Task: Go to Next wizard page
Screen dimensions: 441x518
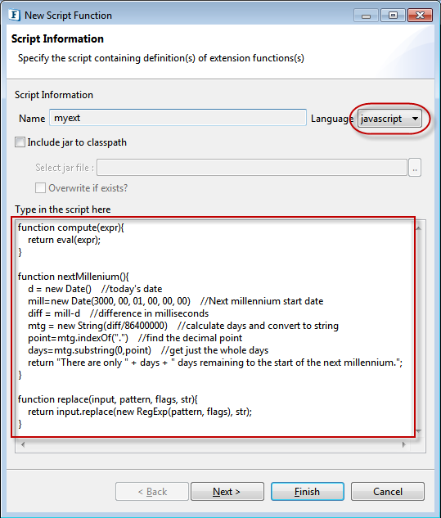Action: [227, 492]
